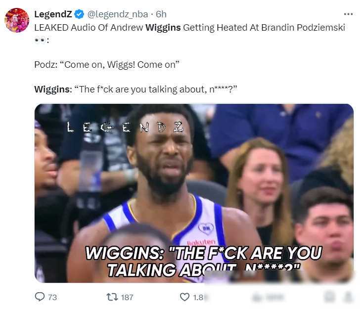This screenshot has width=364, height=310.
Task: Click the 73 replies count
Action: coord(52,297)
